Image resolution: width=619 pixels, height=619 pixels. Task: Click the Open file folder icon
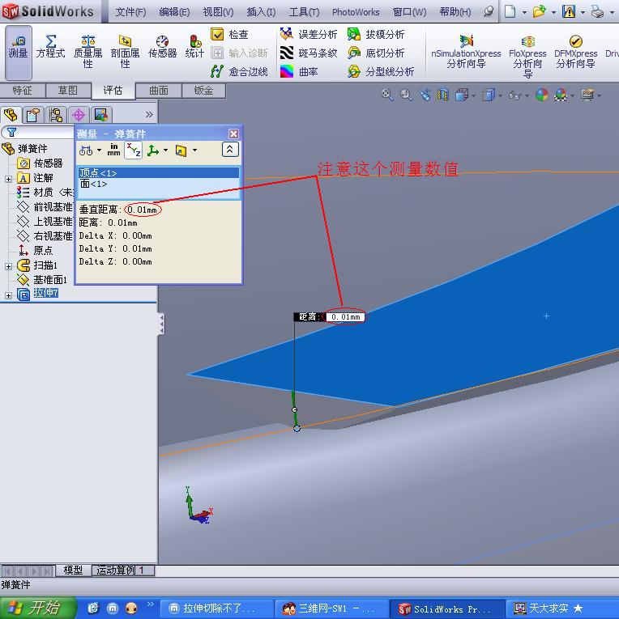[539, 12]
